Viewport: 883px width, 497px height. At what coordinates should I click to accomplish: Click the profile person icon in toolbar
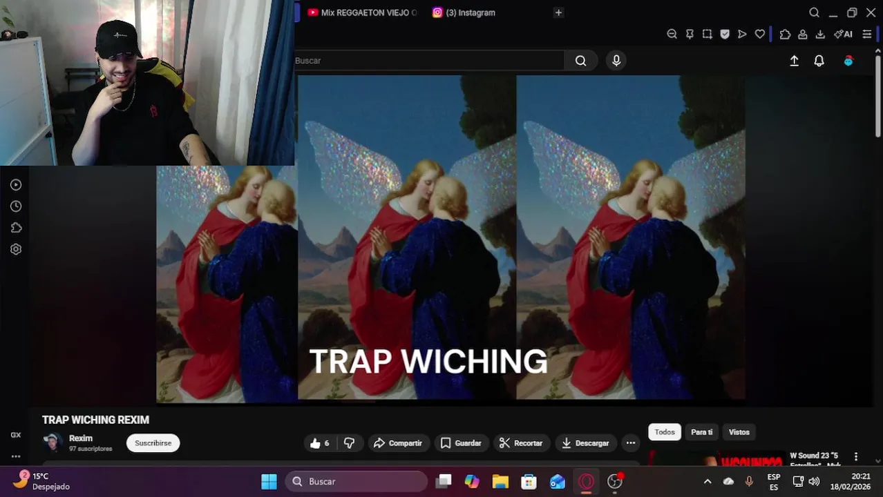tap(803, 34)
